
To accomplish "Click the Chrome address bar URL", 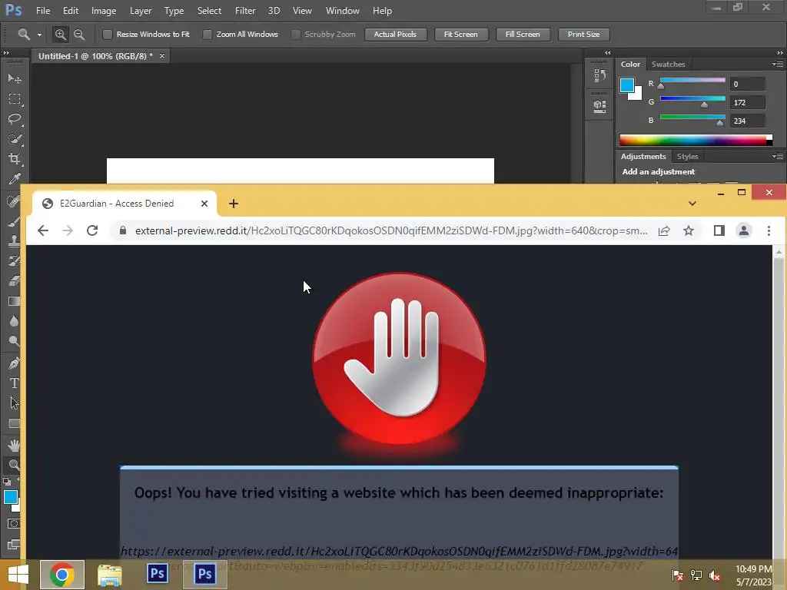I will pos(391,230).
